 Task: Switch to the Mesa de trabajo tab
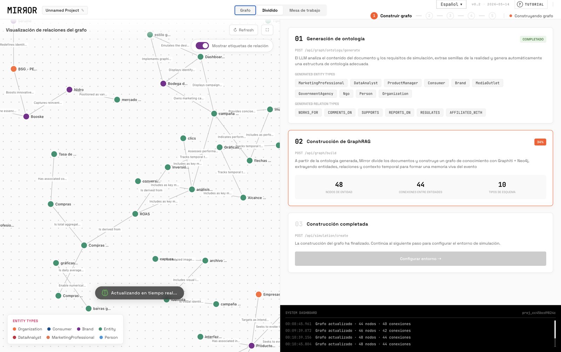[x=305, y=10]
